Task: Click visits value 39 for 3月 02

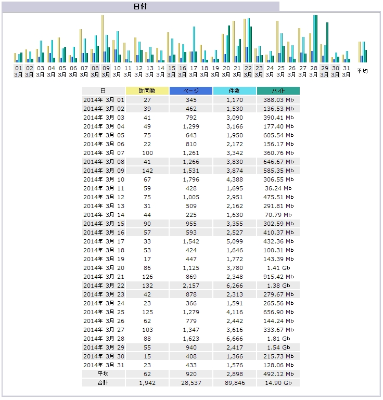Action: click(x=147, y=109)
